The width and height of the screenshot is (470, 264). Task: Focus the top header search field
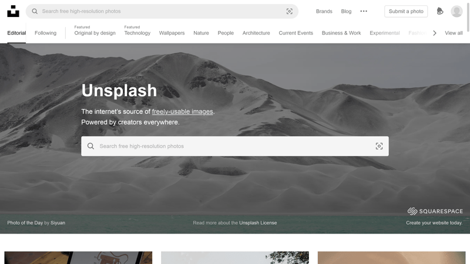pyautogui.click(x=162, y=11)
